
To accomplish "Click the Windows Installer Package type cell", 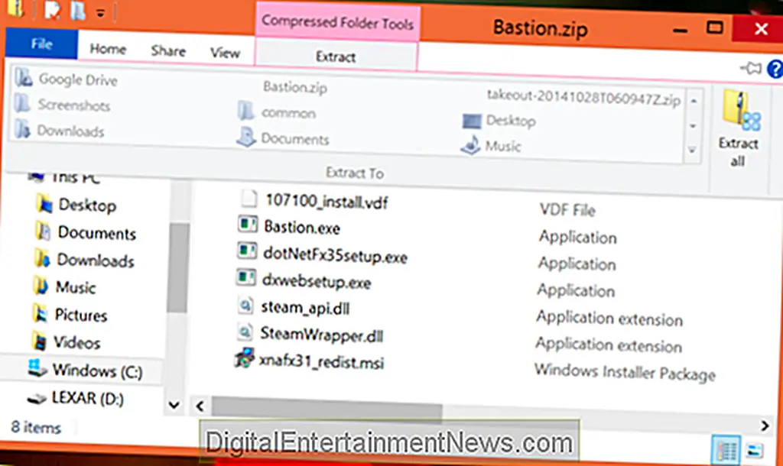I will [x=625, y=372].
